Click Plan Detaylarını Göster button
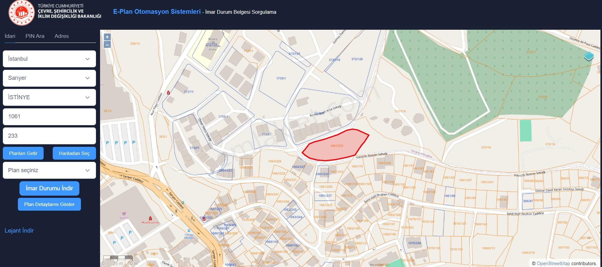 point(49,204)
